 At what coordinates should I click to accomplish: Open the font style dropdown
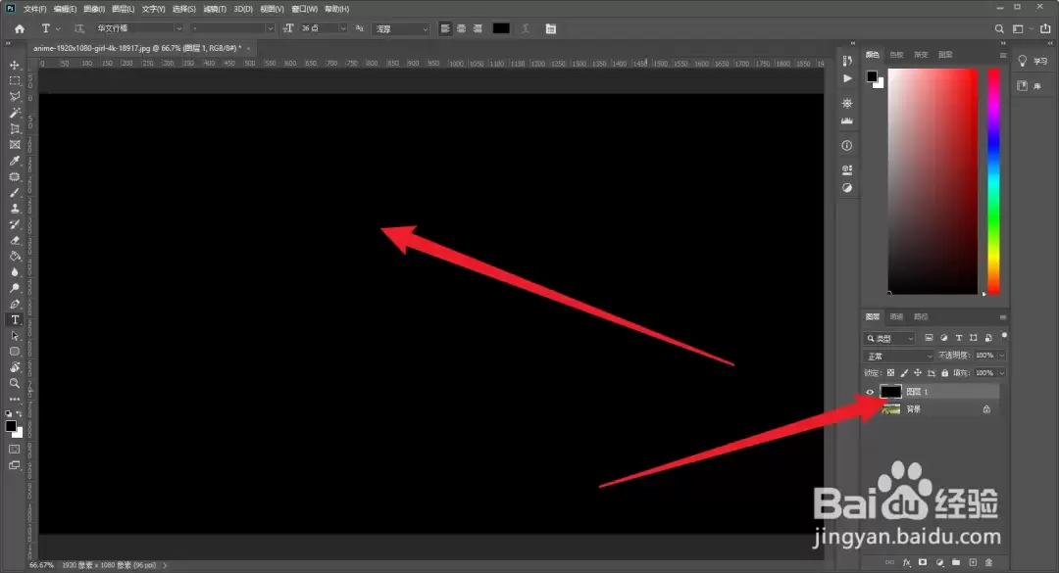(x=231, y=28)
